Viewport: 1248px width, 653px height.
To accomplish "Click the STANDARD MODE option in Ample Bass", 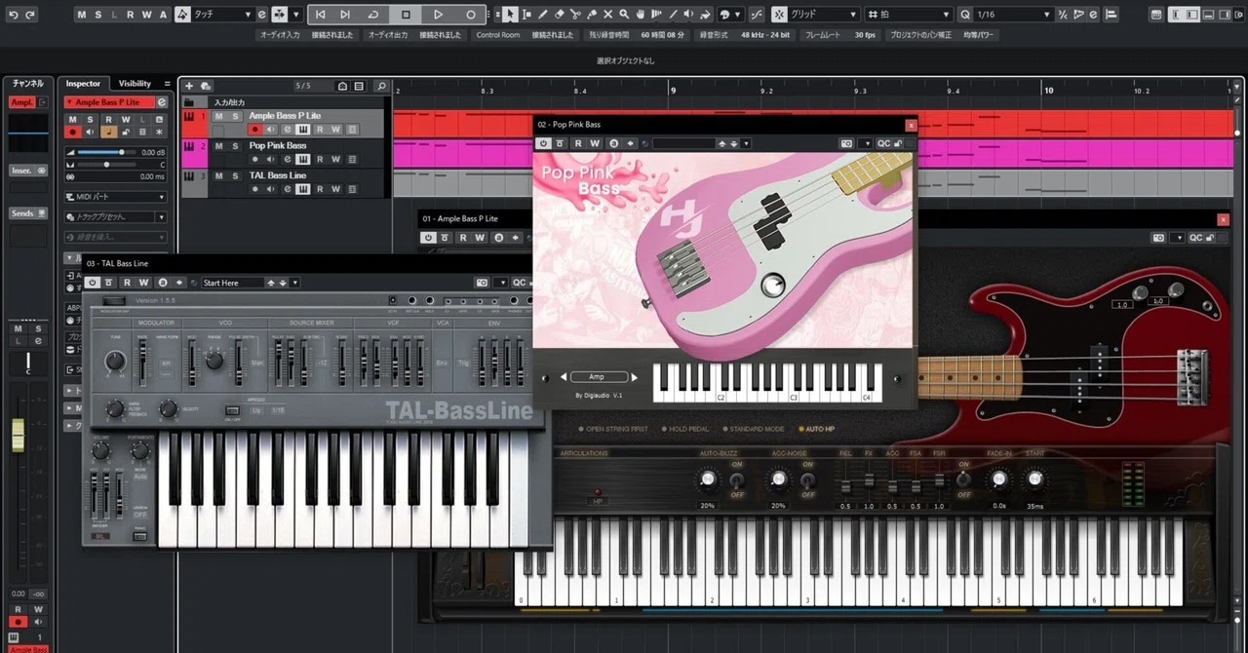I will click(x=753, y=429).
